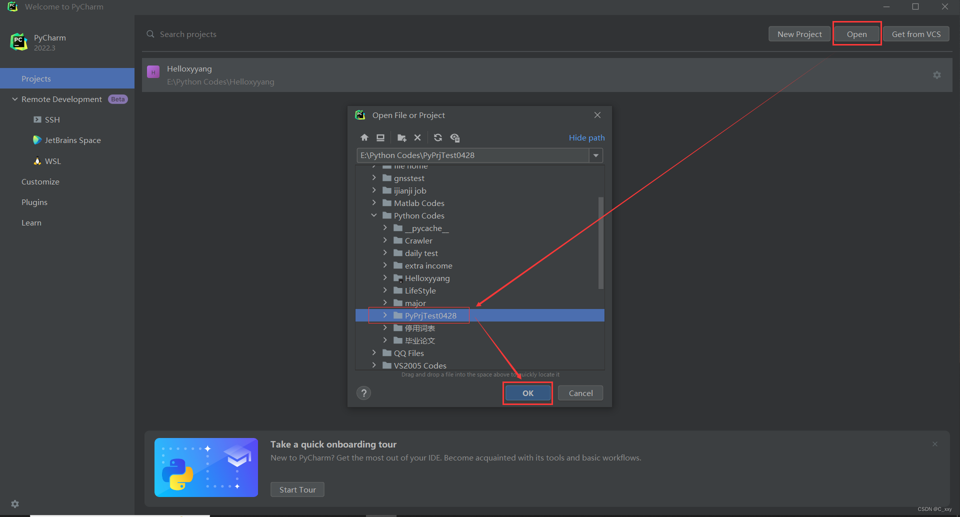Viewport: 960px width, 517px height.
Task: Click the New Project button
Action: [x=799, y=34]
